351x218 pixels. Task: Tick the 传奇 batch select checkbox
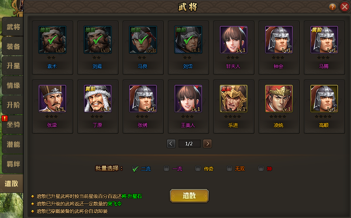(x=198, y=168)
